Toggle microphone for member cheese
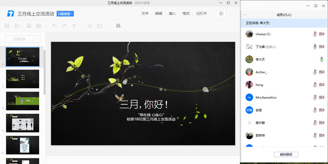 pos(315,34)
